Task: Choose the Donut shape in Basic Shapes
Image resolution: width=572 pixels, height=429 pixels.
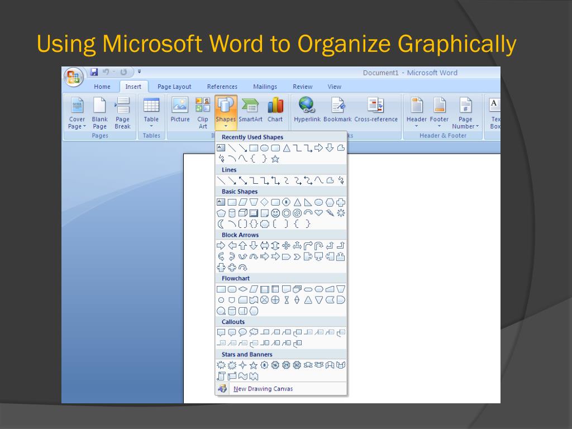Action: point(287,213)
